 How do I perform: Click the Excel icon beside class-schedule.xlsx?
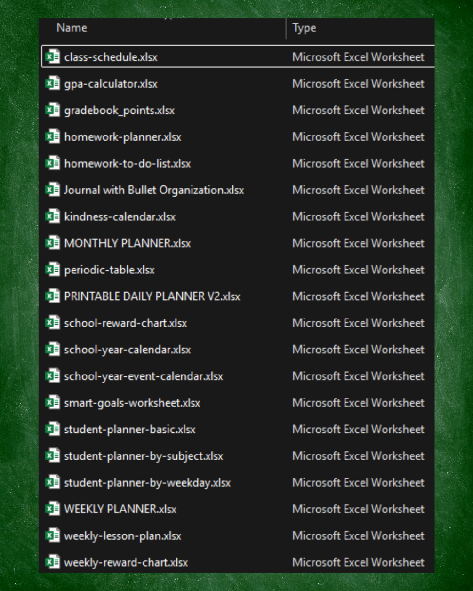pos(52,57)
